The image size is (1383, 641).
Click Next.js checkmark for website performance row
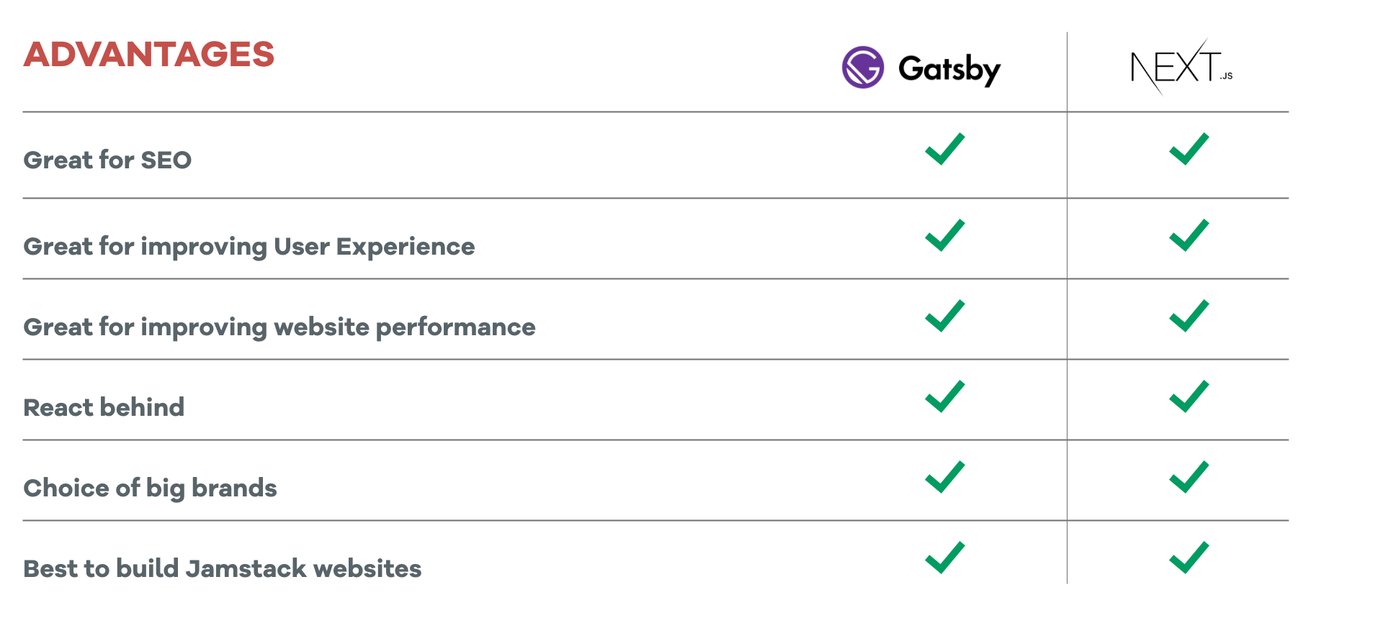1189,317
